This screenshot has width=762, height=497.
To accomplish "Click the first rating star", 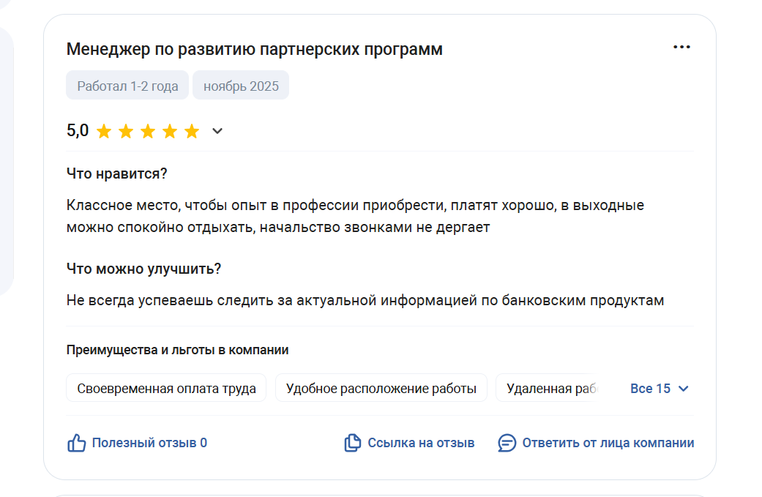I will (104, 132).
